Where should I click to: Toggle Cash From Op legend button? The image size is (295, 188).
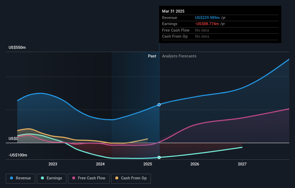point(131,178)
